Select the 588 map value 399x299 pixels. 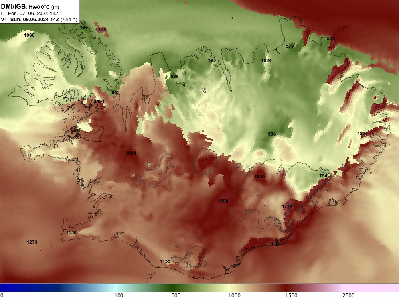click(x=174, y=77)
